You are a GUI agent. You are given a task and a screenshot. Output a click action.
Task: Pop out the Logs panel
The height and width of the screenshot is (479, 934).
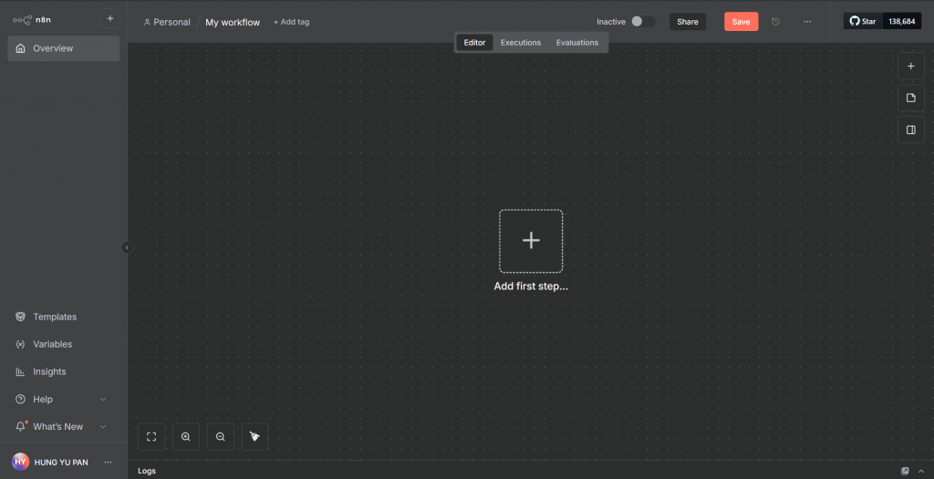[905, 471]
